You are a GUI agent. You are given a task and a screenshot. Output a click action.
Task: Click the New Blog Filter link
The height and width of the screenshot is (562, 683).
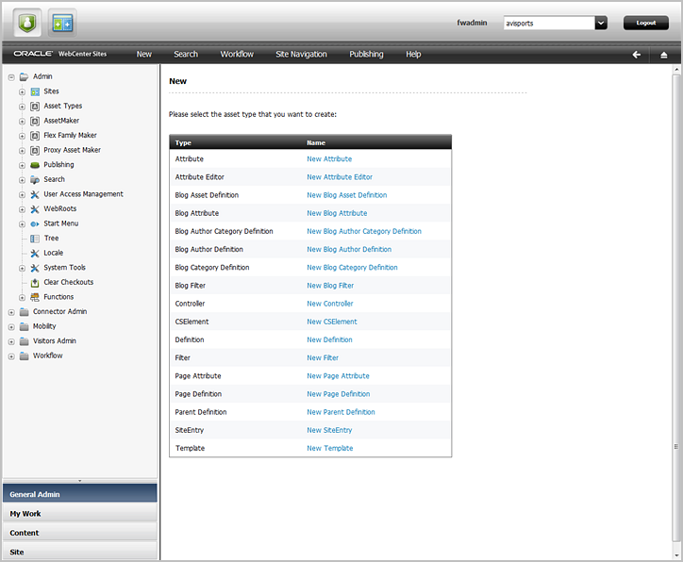330,286
